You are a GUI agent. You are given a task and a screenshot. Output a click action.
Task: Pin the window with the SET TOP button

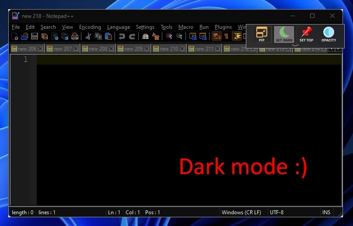pos(306,34)
